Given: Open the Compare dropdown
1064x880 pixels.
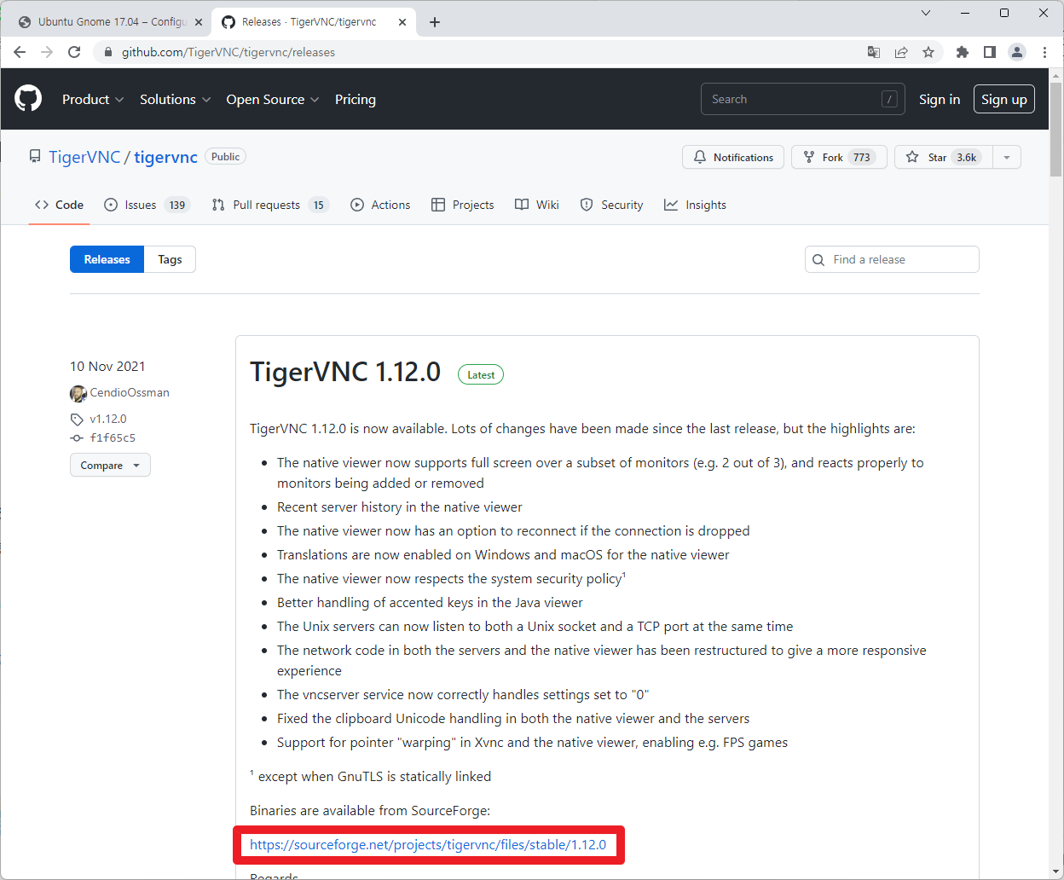Looking at the screenshot, I should click(110, 466).
